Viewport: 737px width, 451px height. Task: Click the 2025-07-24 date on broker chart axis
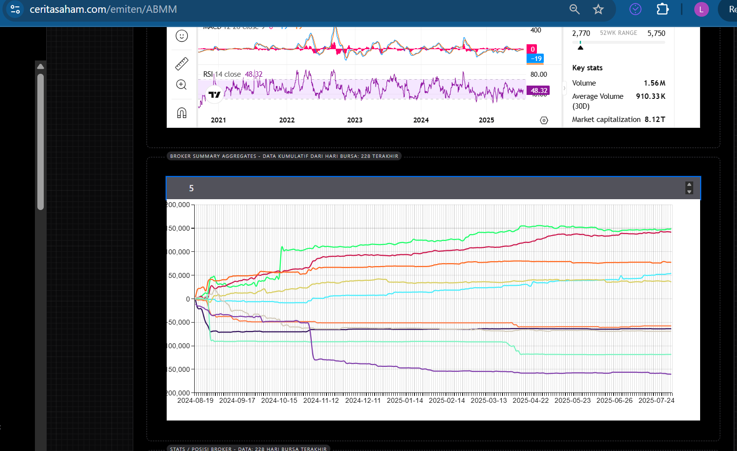[x=656, y=400]
